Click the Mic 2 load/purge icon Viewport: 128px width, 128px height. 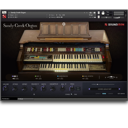[x=40, y=79]
